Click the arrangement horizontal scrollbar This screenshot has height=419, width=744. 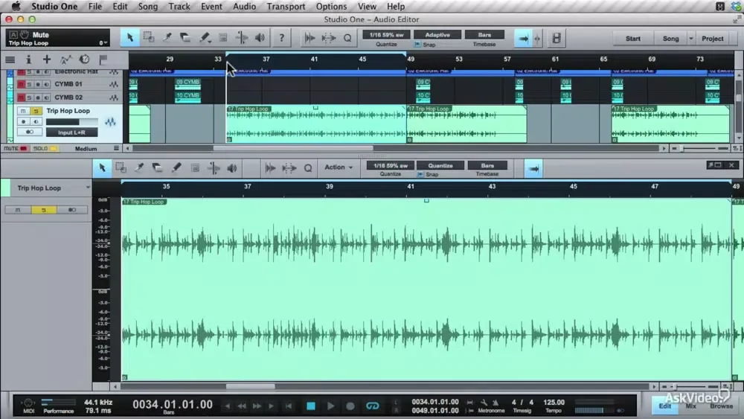[293, 148]
